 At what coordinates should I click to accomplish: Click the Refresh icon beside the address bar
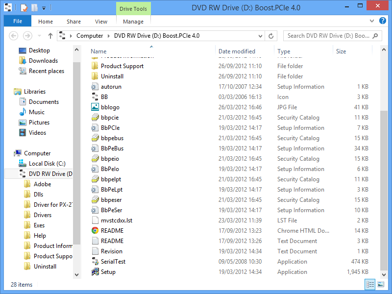271,36
